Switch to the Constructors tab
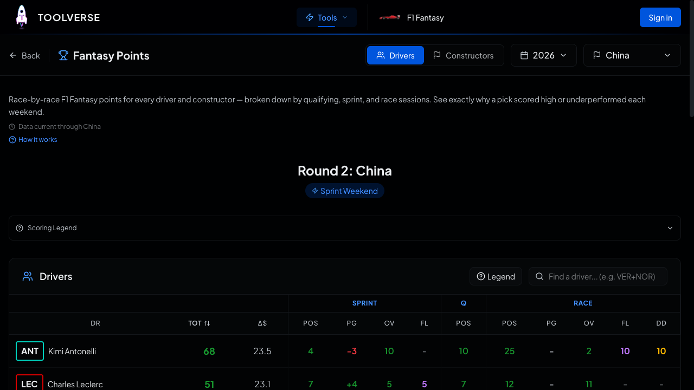Viewport: 694px width, 390px height. [464, 55]
